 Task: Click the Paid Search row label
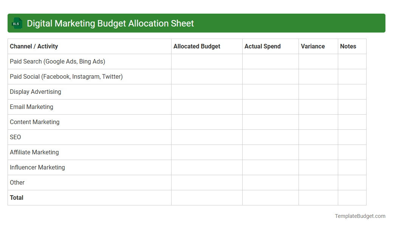(x=57, y=61)
